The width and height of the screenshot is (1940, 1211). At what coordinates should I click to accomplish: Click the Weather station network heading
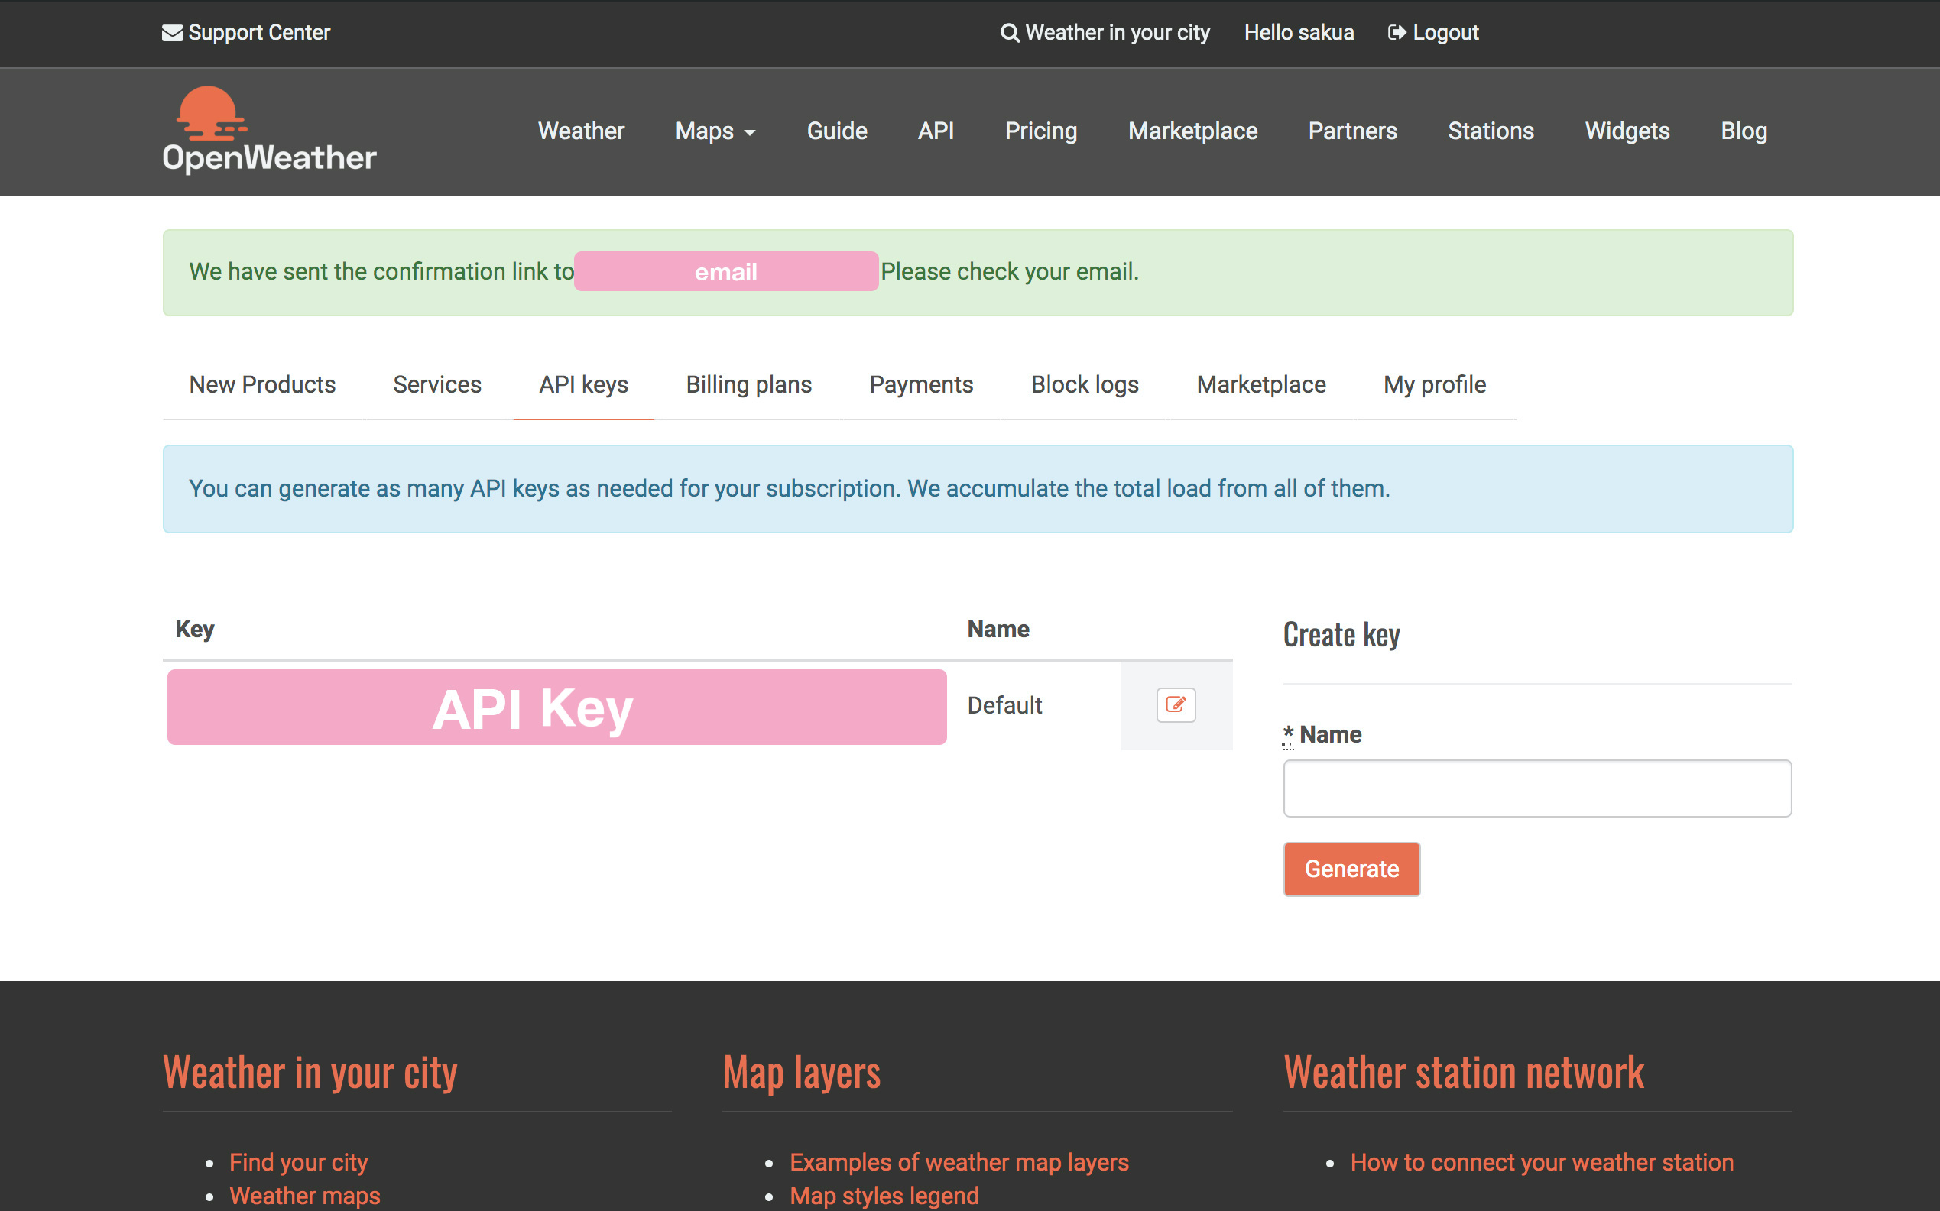(x=1463, y=1073)
